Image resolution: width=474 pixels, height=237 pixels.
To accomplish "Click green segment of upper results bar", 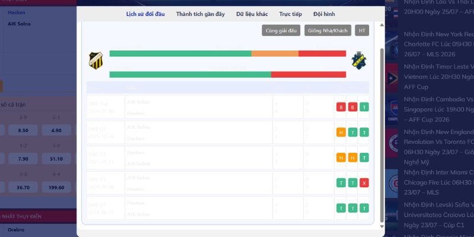I will 180,53.
